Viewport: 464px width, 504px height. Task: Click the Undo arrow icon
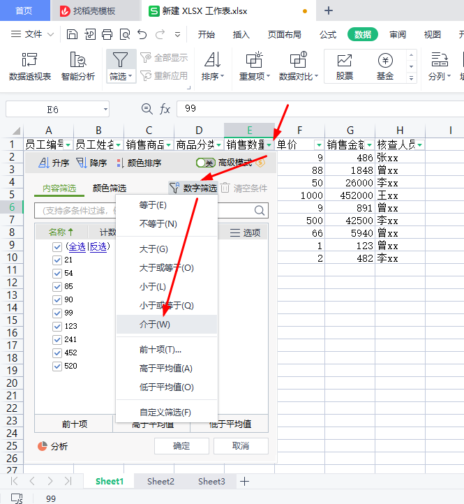pyautogui.click(x=142, y=34)
